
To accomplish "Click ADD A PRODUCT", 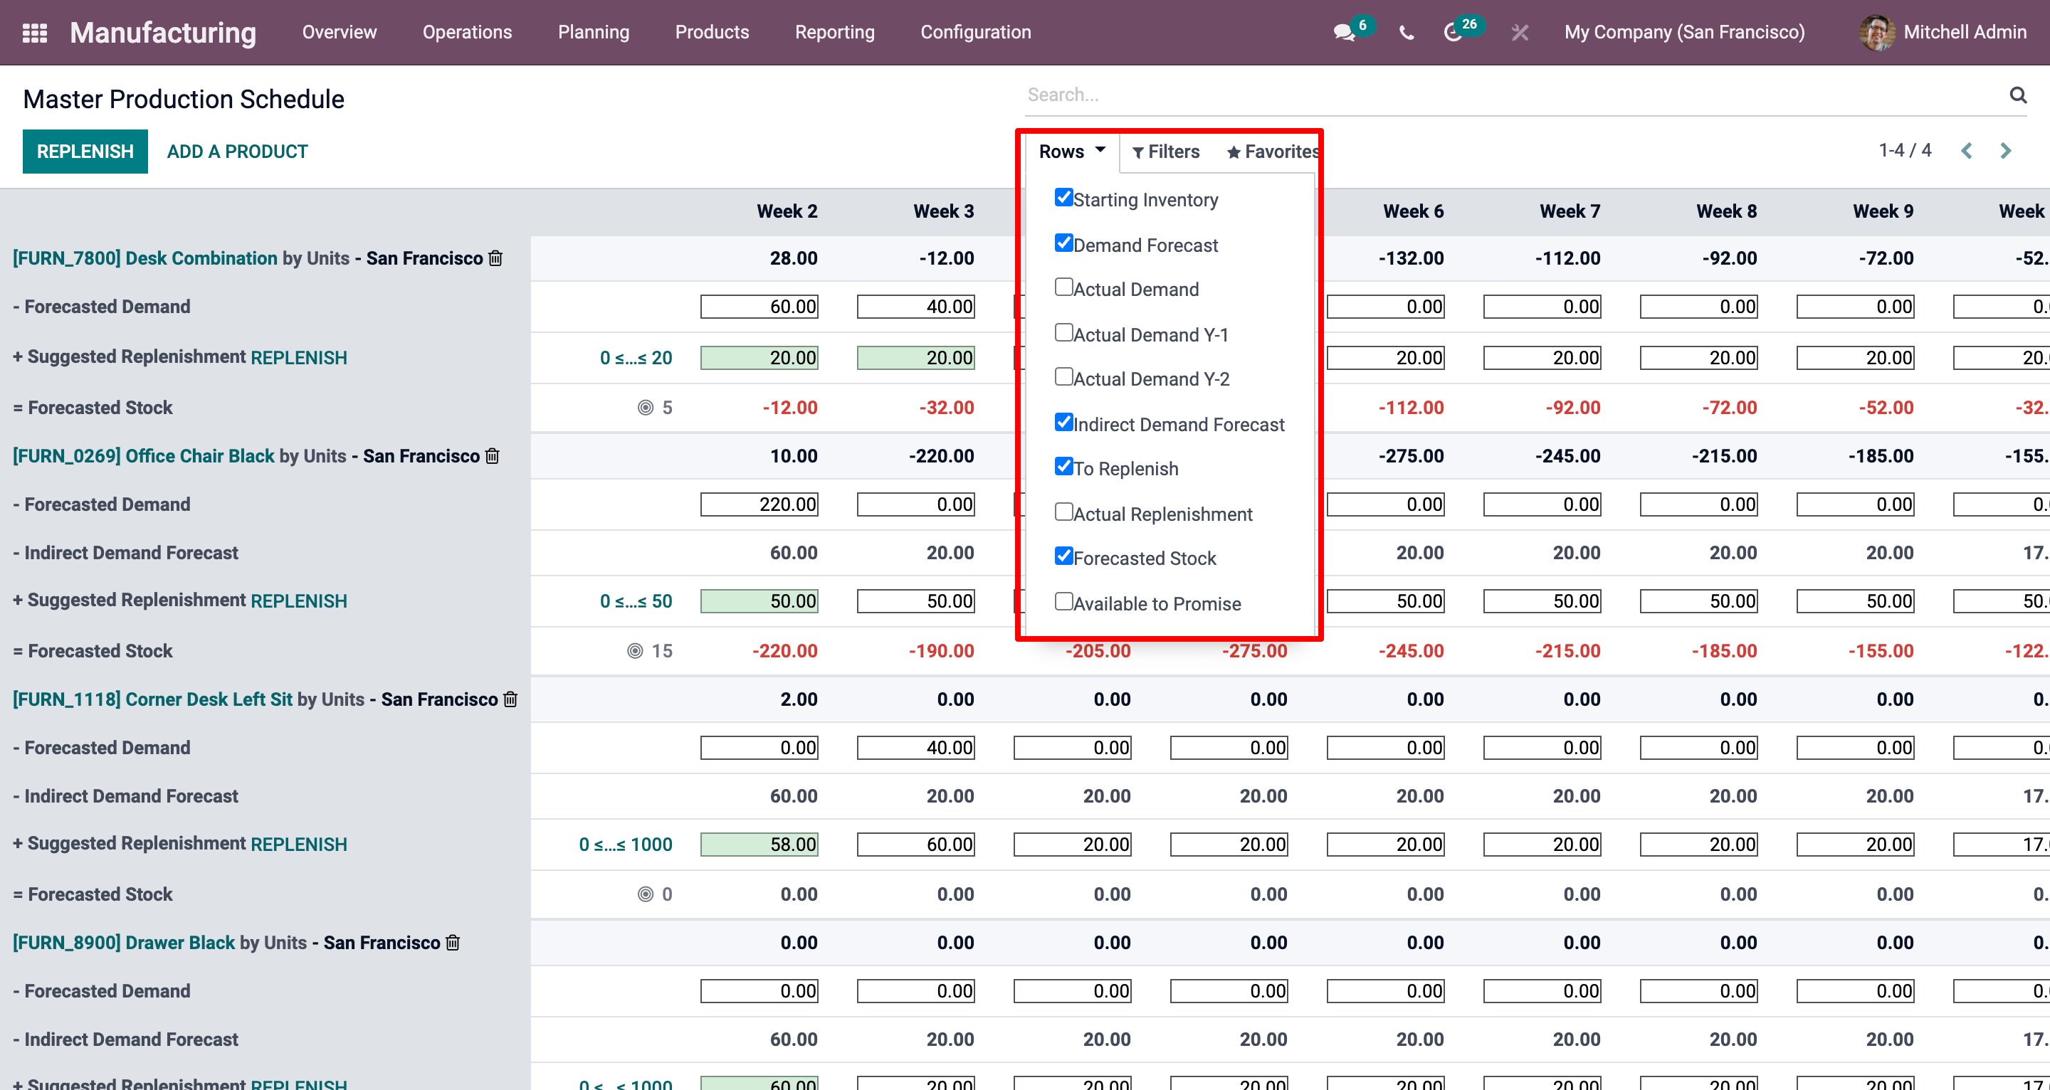I will tap(236, 150).
